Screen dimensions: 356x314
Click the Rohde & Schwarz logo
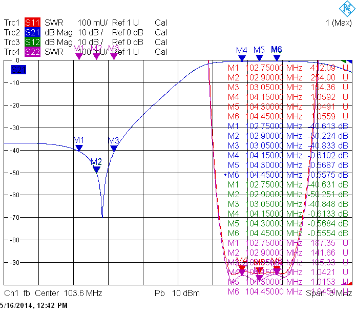347,9
